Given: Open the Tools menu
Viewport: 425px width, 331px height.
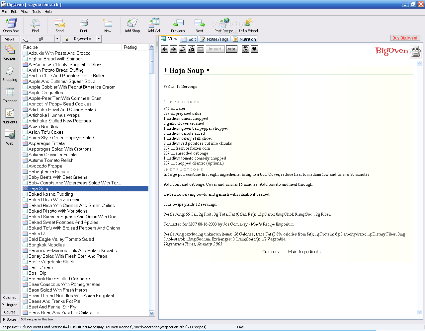Looking at the screenshot, I should tap(37, 12).
